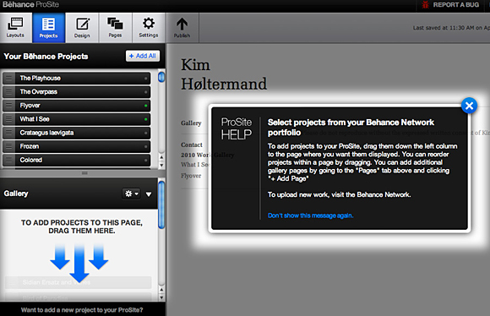
Task: Select the Flyover project row
Action: click(77, 106)
